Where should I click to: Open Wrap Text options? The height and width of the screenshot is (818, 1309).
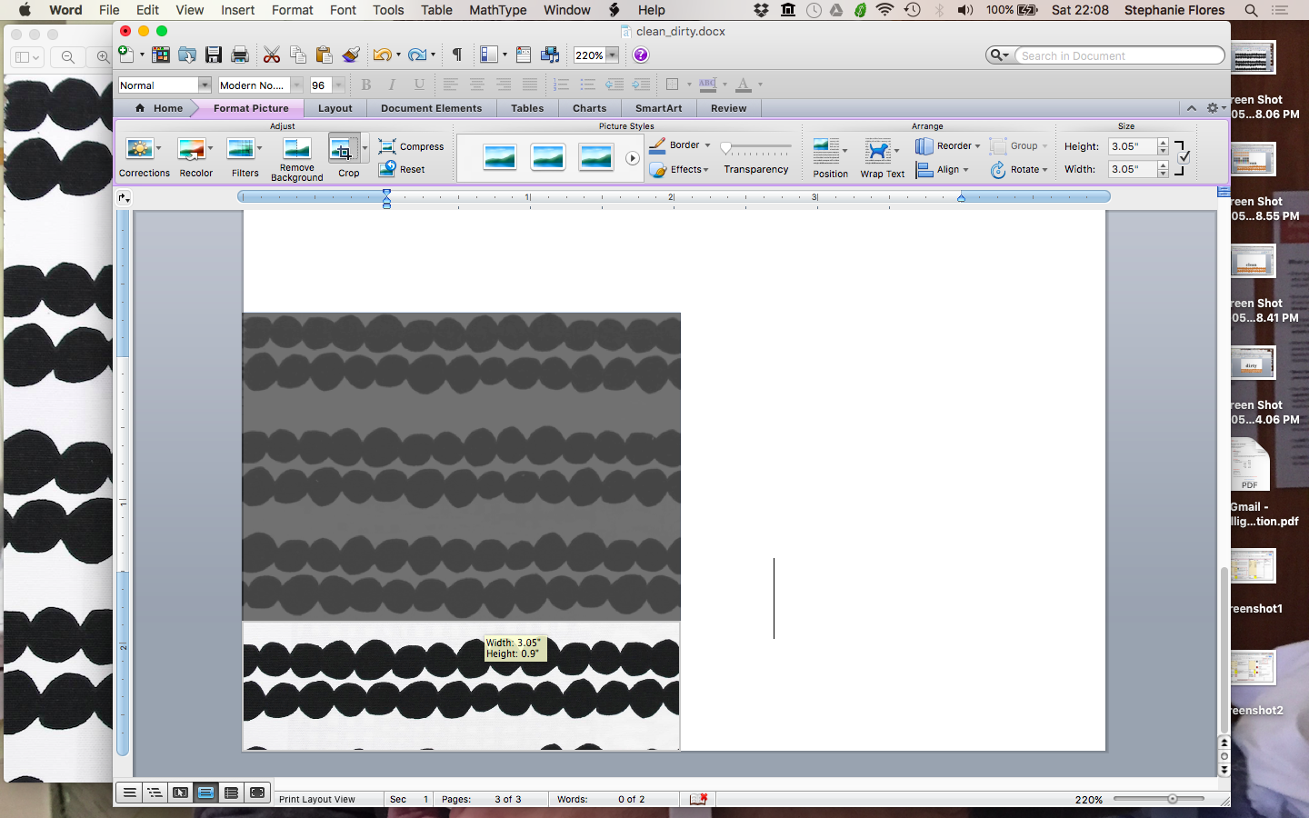coord(882,158)
